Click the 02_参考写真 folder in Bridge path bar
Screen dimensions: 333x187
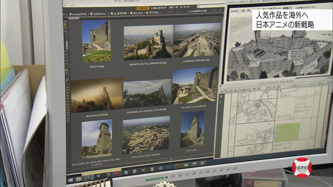click(118, 13)
